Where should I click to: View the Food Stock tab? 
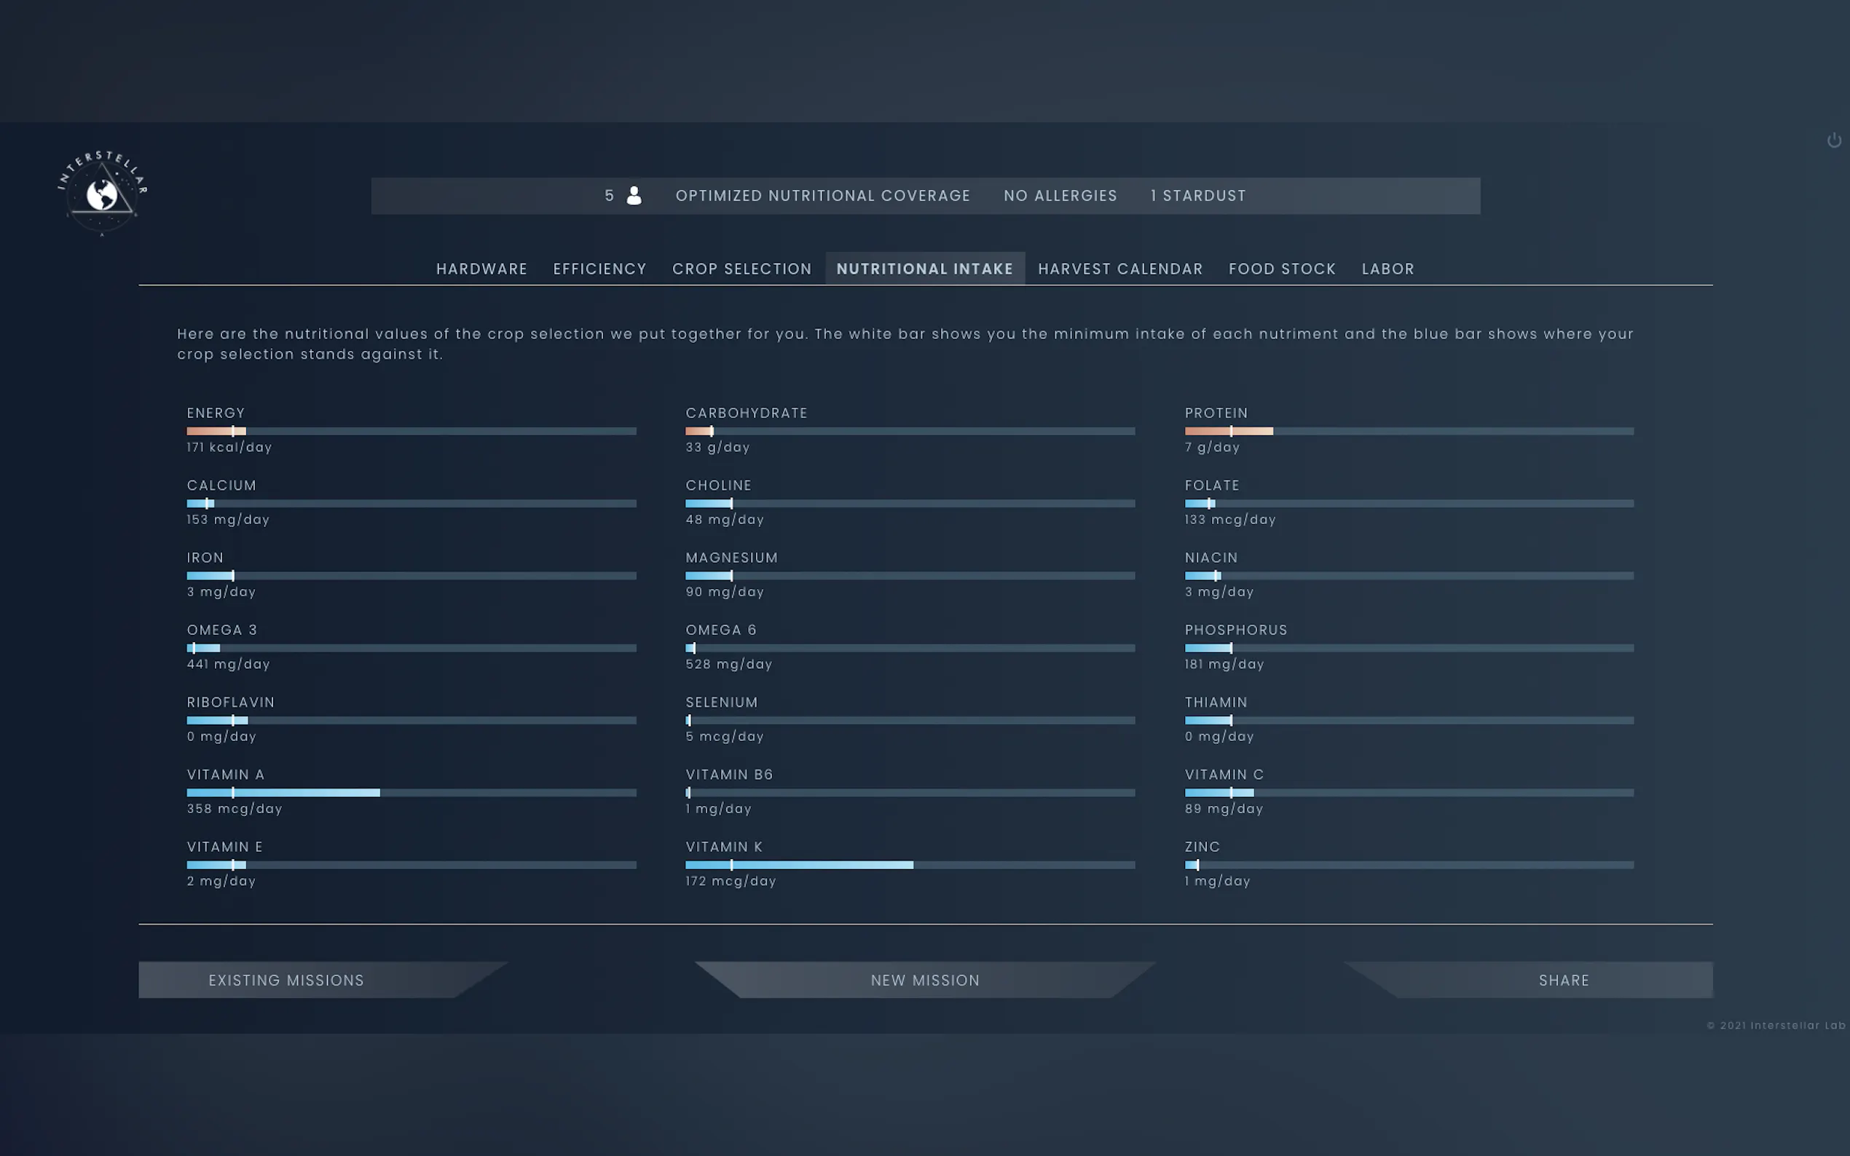[1282, 269]
